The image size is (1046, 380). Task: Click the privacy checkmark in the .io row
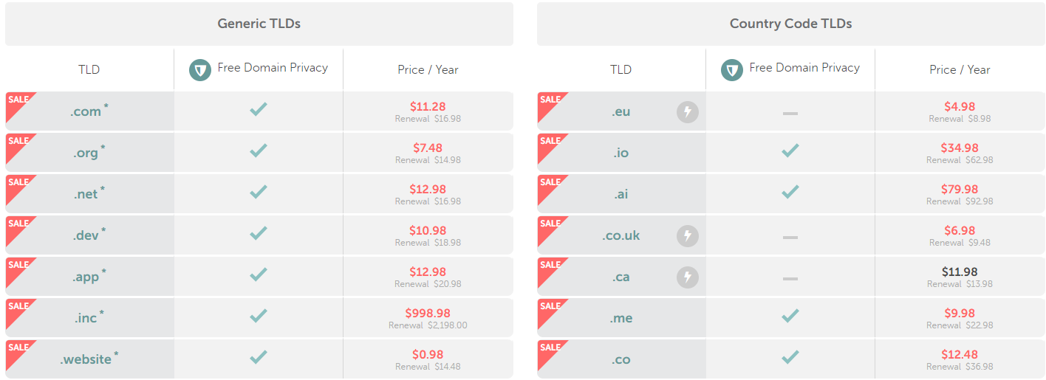790,151
